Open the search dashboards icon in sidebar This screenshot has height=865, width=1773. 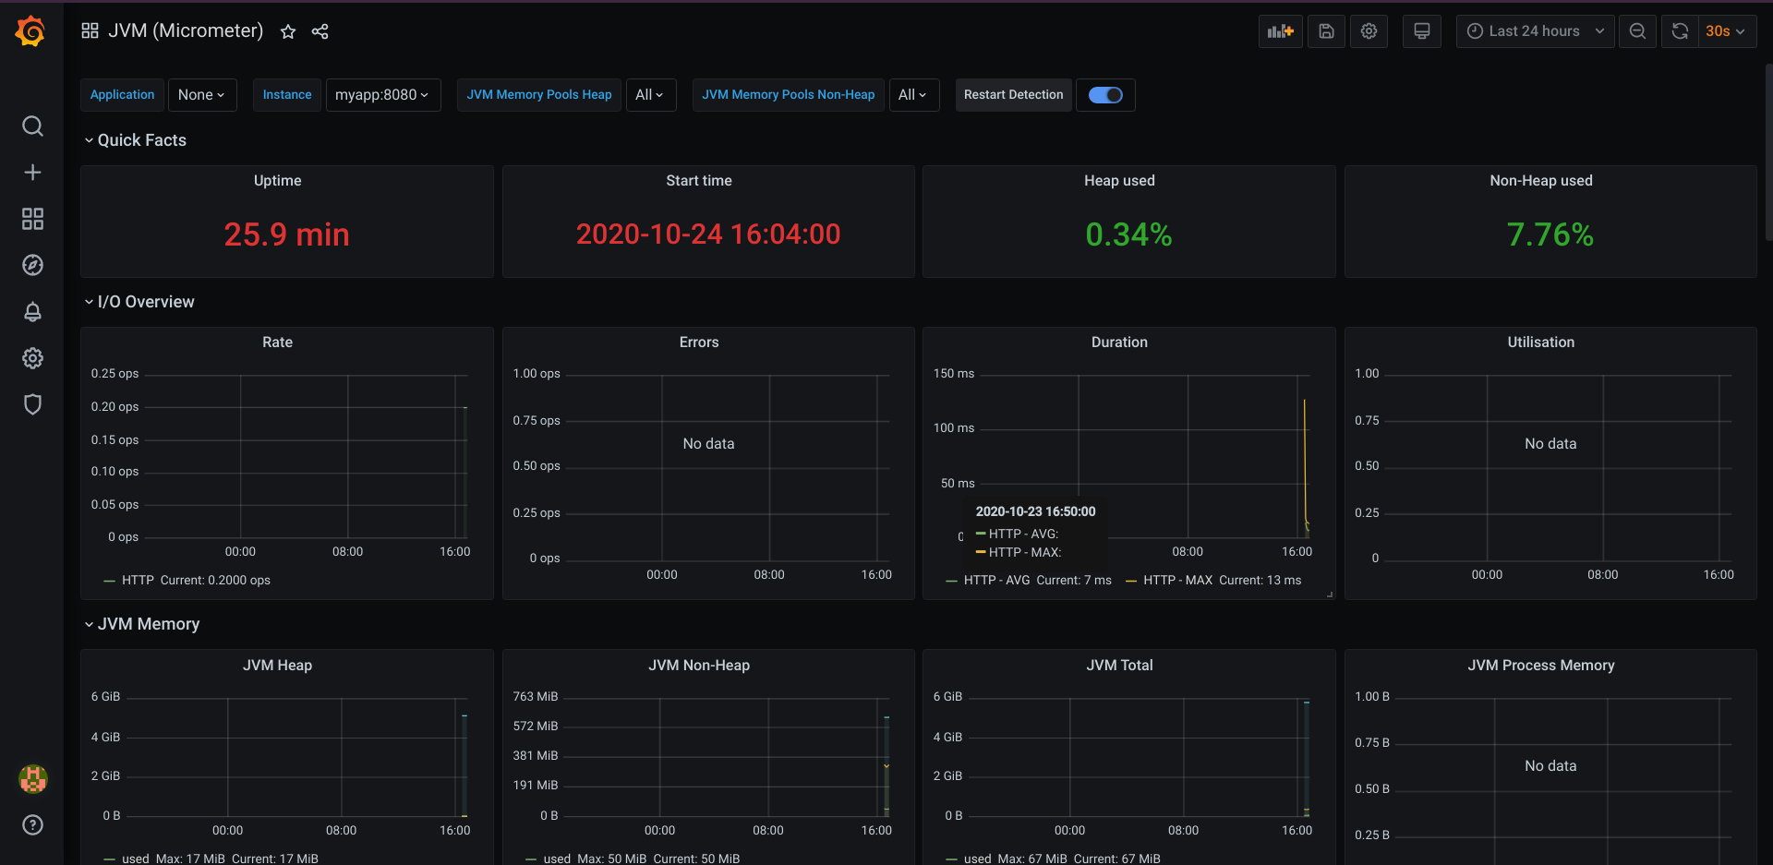[32, 126]
